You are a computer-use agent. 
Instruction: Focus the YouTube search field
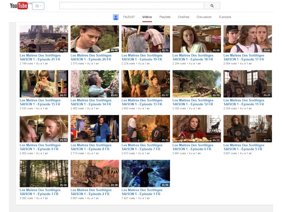tap(132, 6)
